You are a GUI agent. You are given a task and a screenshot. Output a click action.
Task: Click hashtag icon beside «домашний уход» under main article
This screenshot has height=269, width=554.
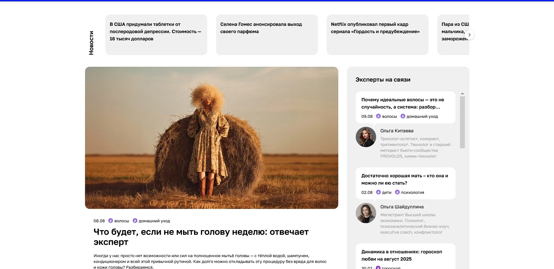pos(135,221)
